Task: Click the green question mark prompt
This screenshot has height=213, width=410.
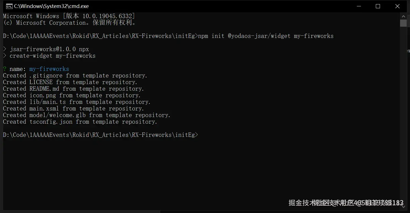Action: click(5, 69)
